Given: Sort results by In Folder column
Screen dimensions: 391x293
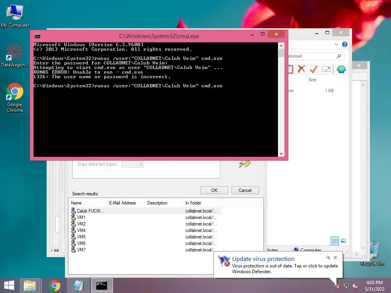Looking at the screenshot, I should click(202, 203).
